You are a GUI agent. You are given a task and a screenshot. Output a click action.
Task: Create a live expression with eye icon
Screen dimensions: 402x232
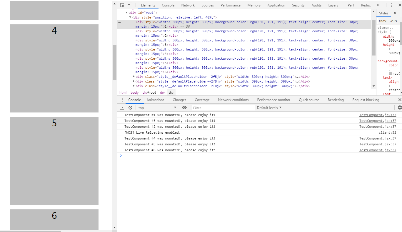(x=184, y=108)
